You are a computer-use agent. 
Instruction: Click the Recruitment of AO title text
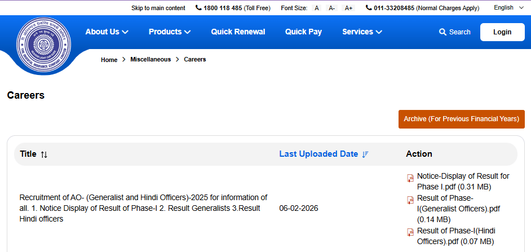[143, 208]
